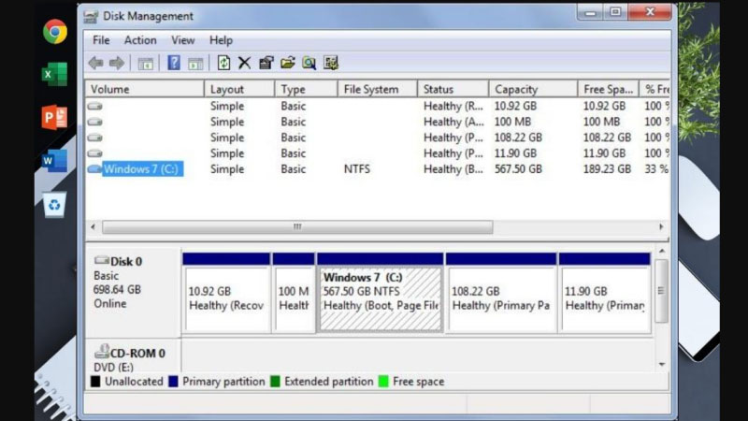Click the 189.23 GB free space cell
The width and height of the screenshot is (748, 421).
(607, 169)
